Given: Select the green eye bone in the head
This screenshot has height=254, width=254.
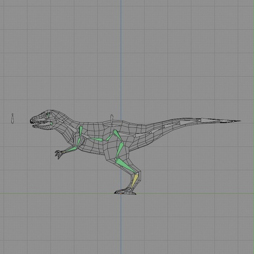Looking at the screenshot, I should click(x=48, y=116).
